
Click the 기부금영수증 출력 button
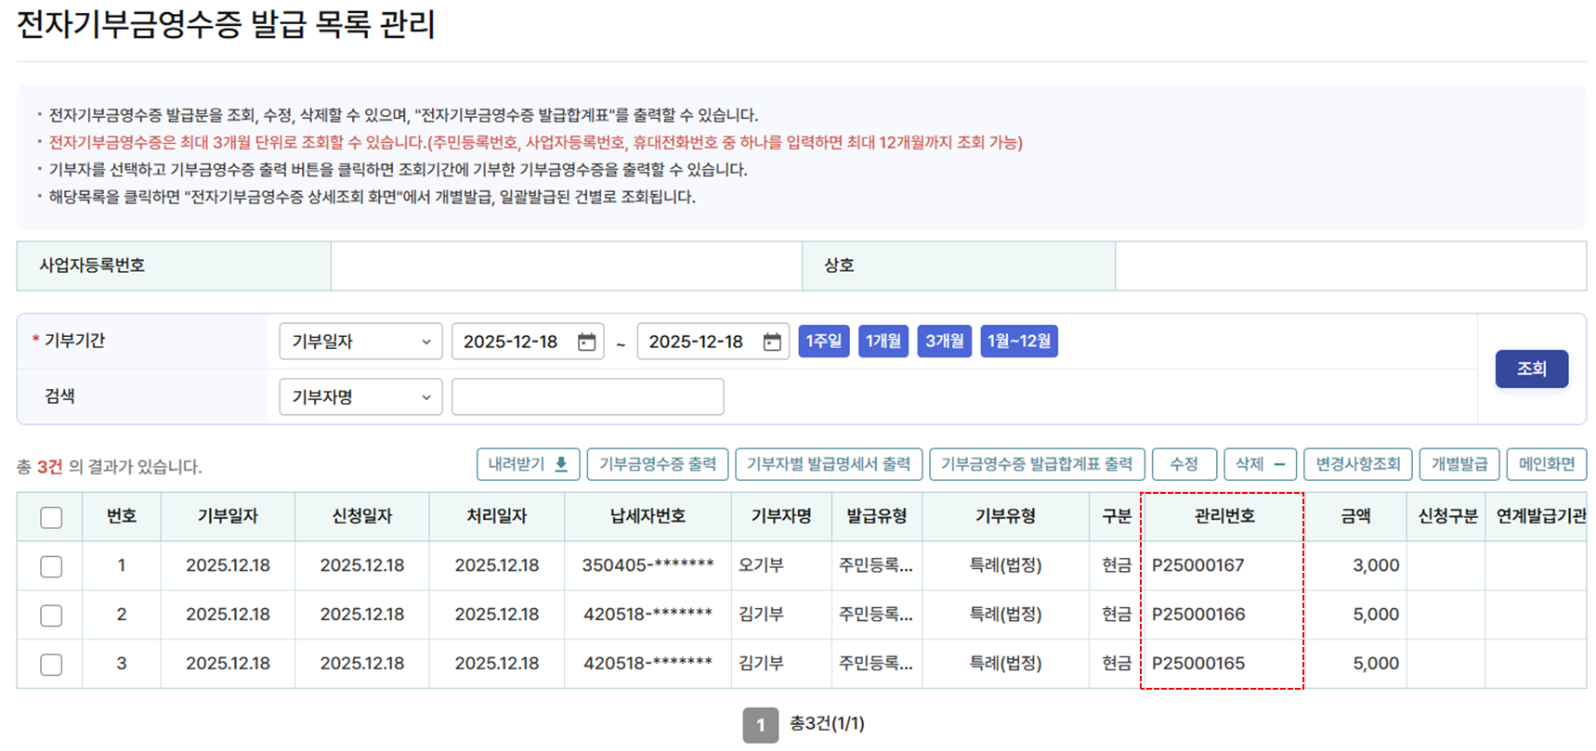pyautogui.click(x=657, y=464)
